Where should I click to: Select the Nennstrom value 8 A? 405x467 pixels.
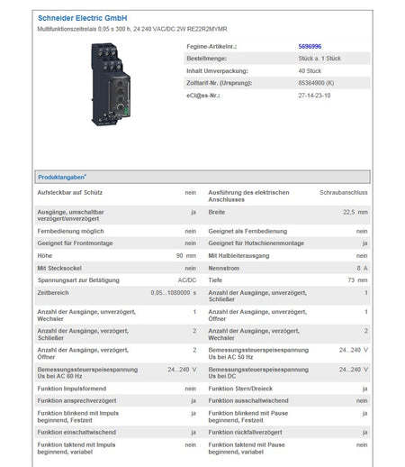point(362,268)
